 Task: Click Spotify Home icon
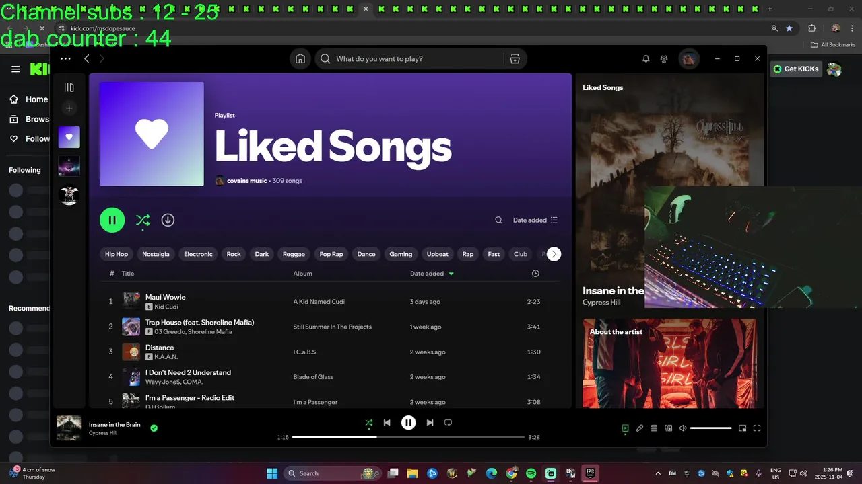(300, 58)
